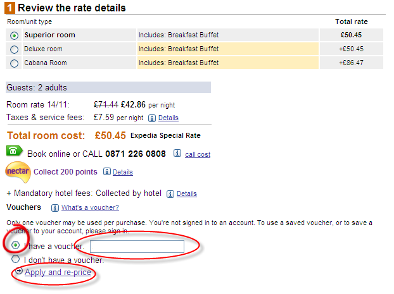Click the nectar logo badge
The image size is (394, 294).
point(18,172)
